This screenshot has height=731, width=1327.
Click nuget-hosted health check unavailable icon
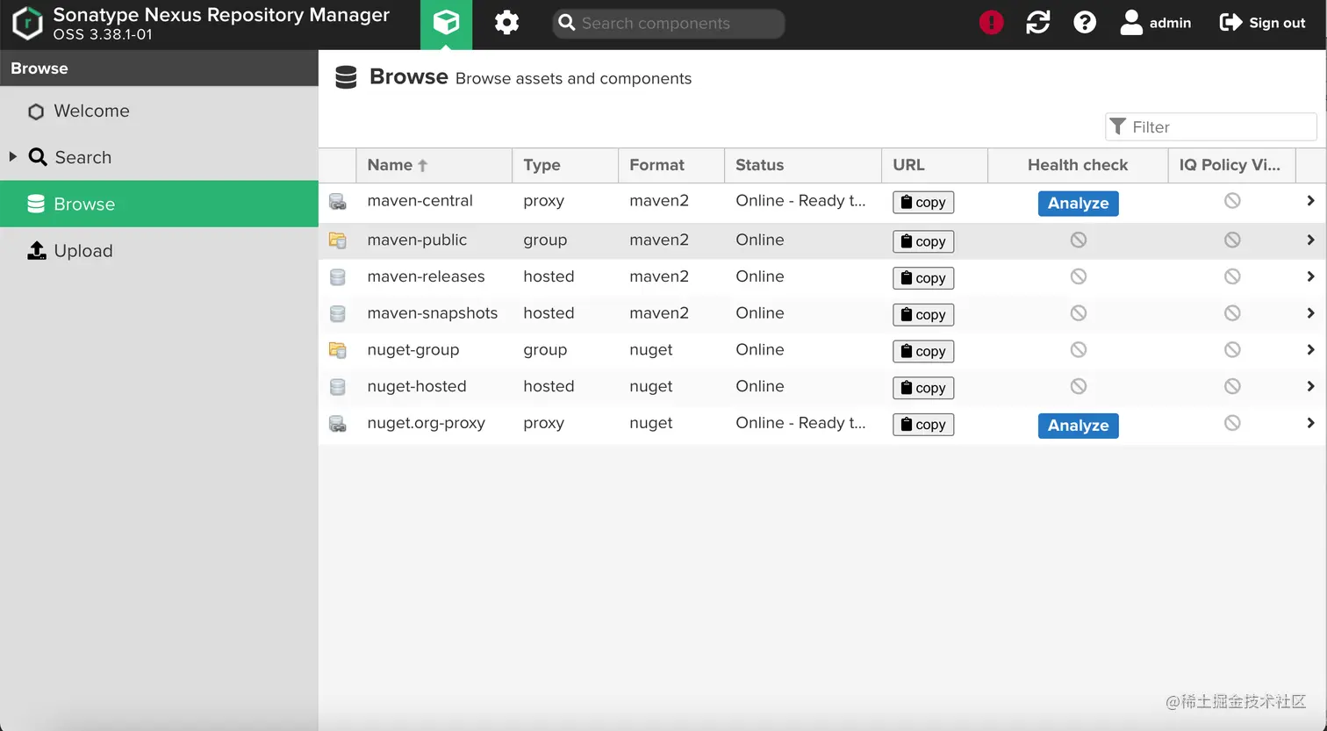pos(1079,386)
